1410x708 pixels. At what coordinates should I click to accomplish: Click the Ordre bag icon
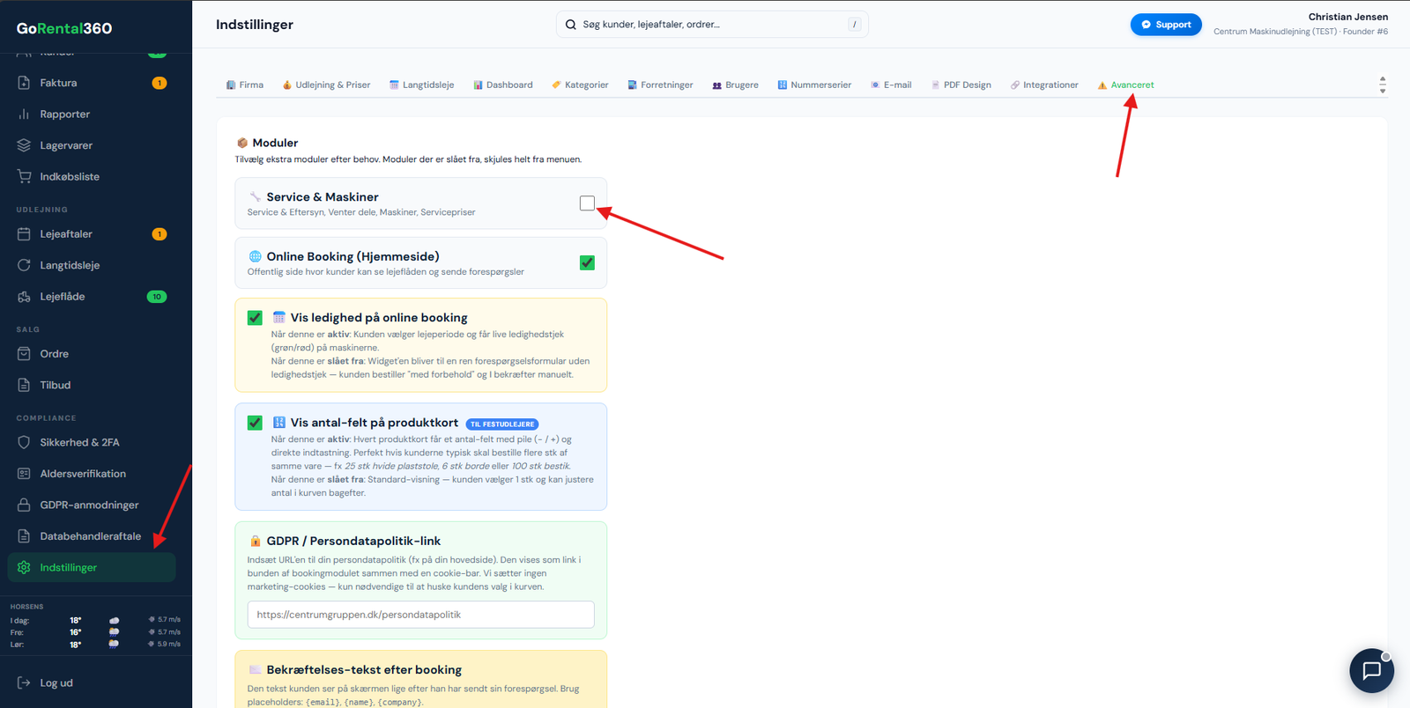[x=24, y=354]
